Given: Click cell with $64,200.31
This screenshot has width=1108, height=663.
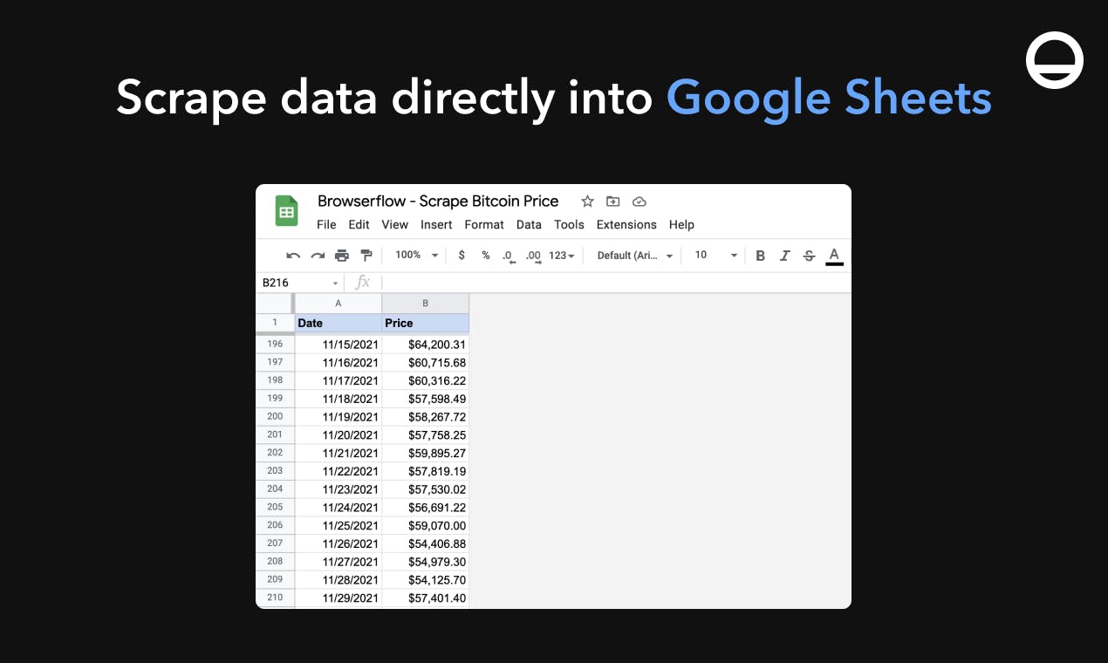Looking at the screenshot, I should click(x=426, y=345).
